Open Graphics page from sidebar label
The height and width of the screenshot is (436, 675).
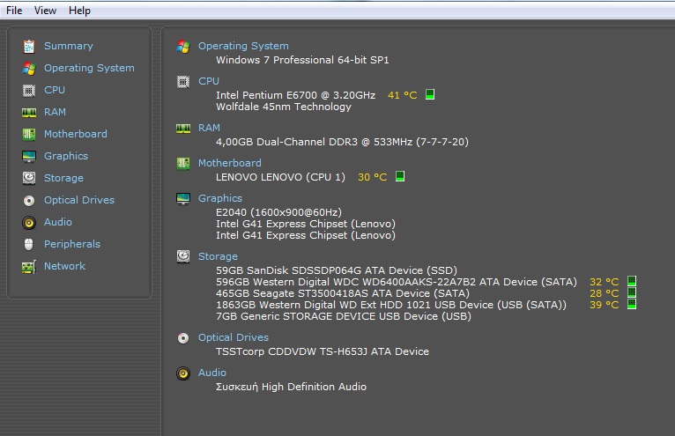click(66, 156)
